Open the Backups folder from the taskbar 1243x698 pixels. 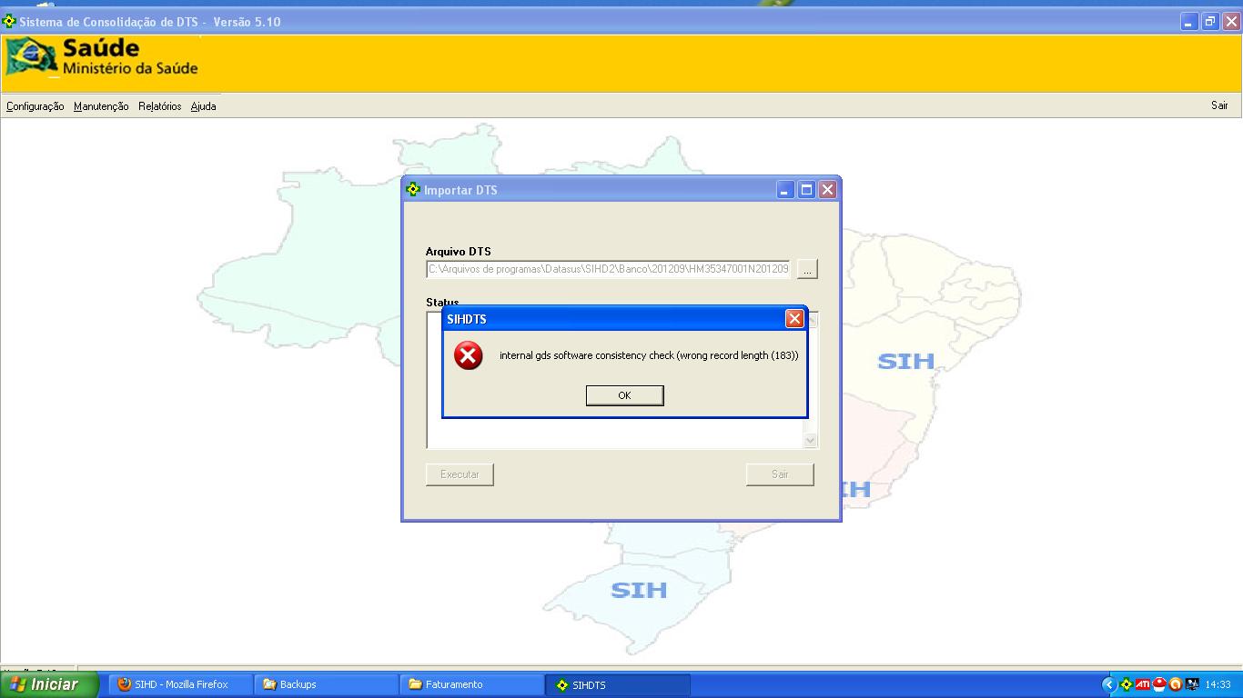point(326,684)
